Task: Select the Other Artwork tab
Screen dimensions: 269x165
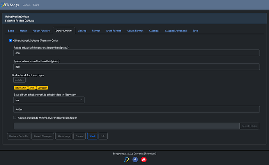Action: 64,31
